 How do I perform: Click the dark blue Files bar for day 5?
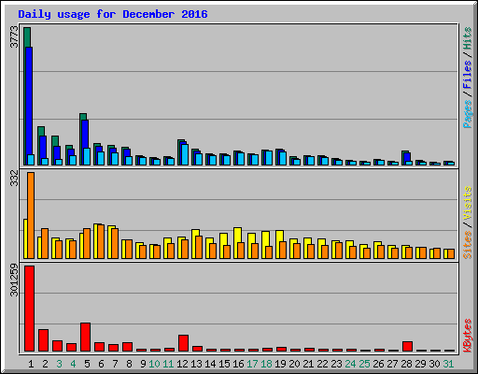85,142
